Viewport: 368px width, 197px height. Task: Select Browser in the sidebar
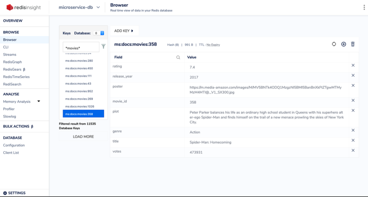(x=24, y=40)
